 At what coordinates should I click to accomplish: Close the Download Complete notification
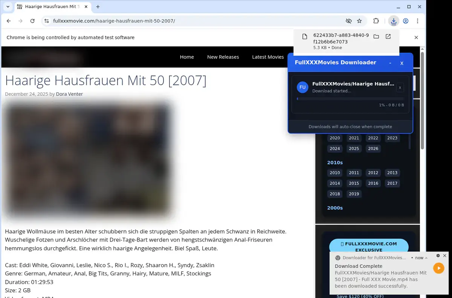[x=444, y=255]
